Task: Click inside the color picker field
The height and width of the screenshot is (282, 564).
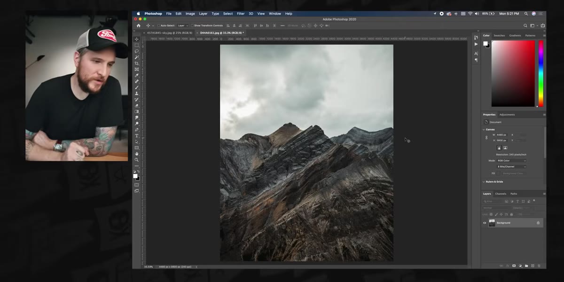Action: coord(513,73)
